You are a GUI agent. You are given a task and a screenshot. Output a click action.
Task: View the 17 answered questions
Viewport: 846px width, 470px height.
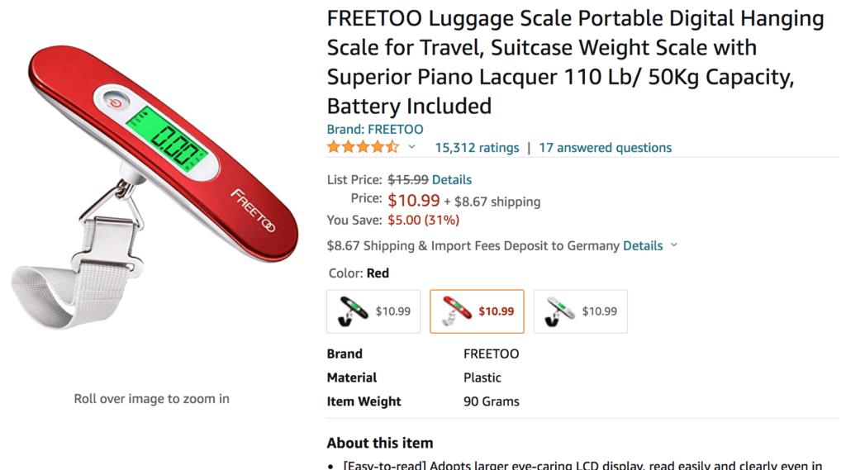(605, 148)
